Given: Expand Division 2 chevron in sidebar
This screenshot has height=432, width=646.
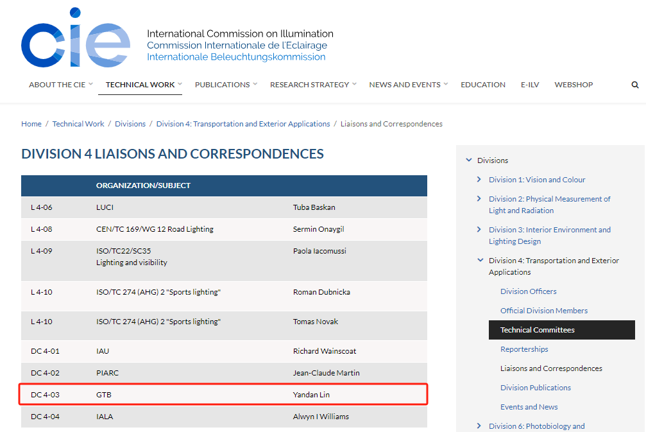Looking at the screenshot, I should 479,199.
